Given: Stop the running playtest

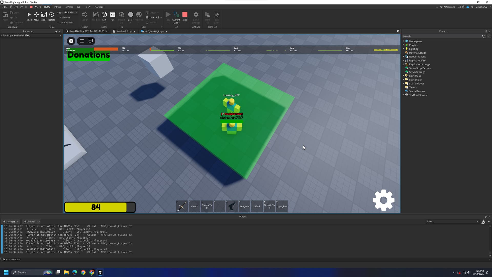Looking at the screenshot, I should pos(185,15).
